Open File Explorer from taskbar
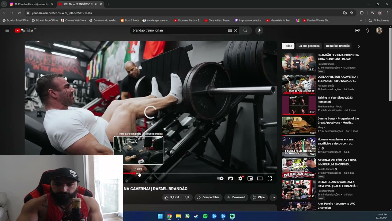The image size is (392, 221). click(x=178, y=216)
